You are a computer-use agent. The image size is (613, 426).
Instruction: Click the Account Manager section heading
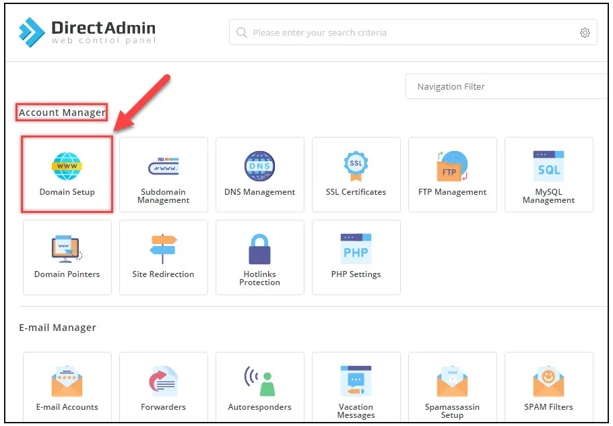(62, 113)
